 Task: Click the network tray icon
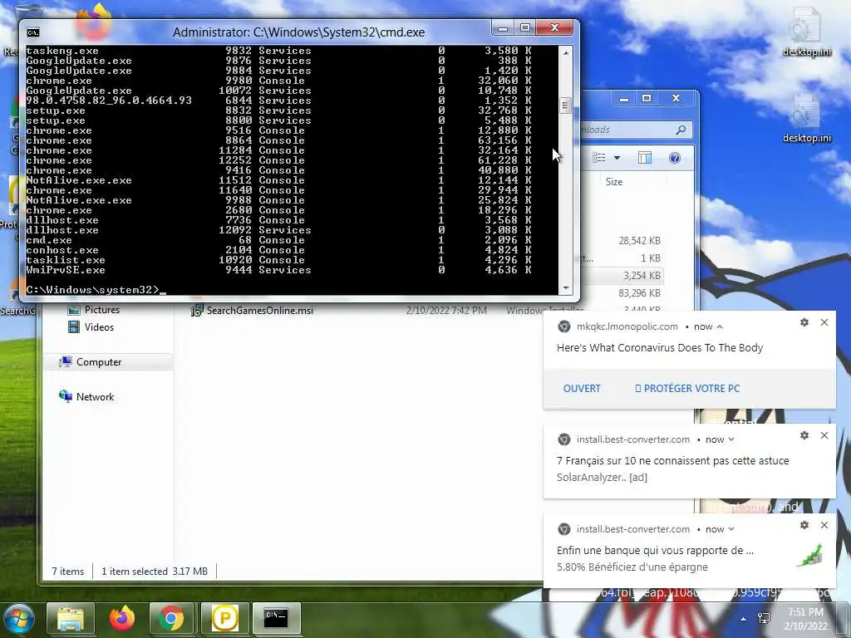[x=764, y=618]
